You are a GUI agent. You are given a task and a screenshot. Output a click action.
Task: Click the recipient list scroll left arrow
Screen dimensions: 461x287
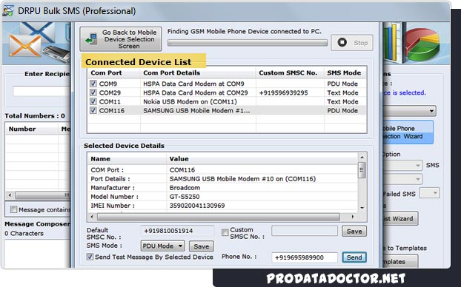(10, 195)
